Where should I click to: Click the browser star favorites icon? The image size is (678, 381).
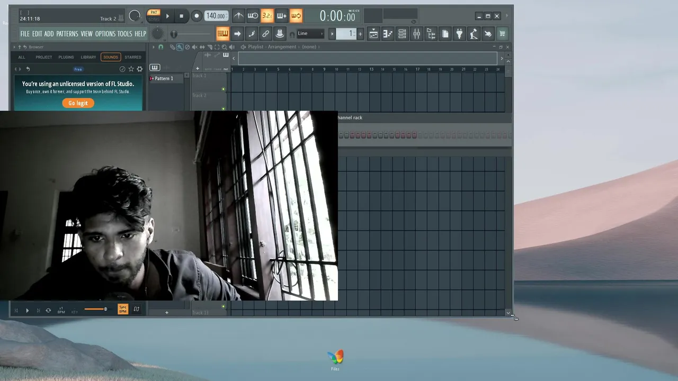[x=131, y=69]
